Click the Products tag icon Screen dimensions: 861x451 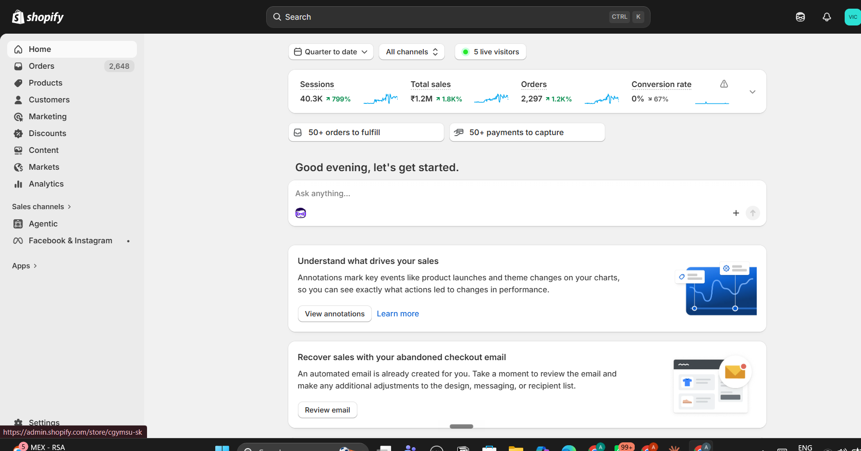(x=18, y=83)
